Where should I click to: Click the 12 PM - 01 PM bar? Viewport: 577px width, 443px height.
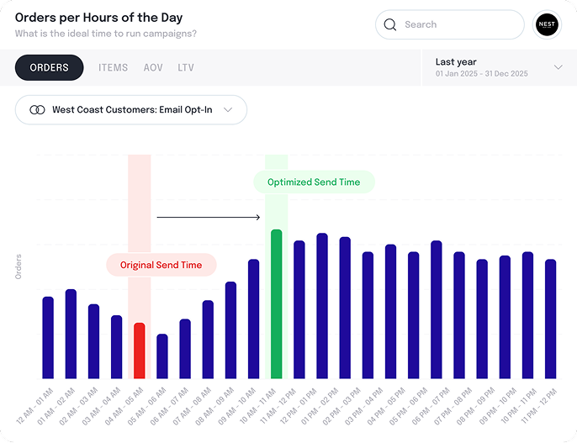321,306
